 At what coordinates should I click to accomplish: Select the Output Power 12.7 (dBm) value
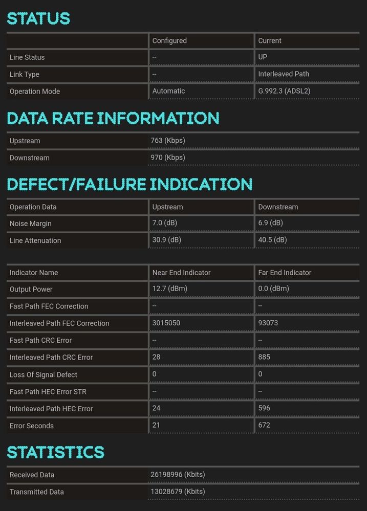tap(170, 289)
